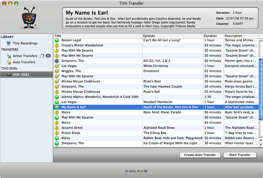The width and height of the screenshot is (263, 178).
Task: Click the Active Transfers sidebar icon
Action: click(9, 56)
